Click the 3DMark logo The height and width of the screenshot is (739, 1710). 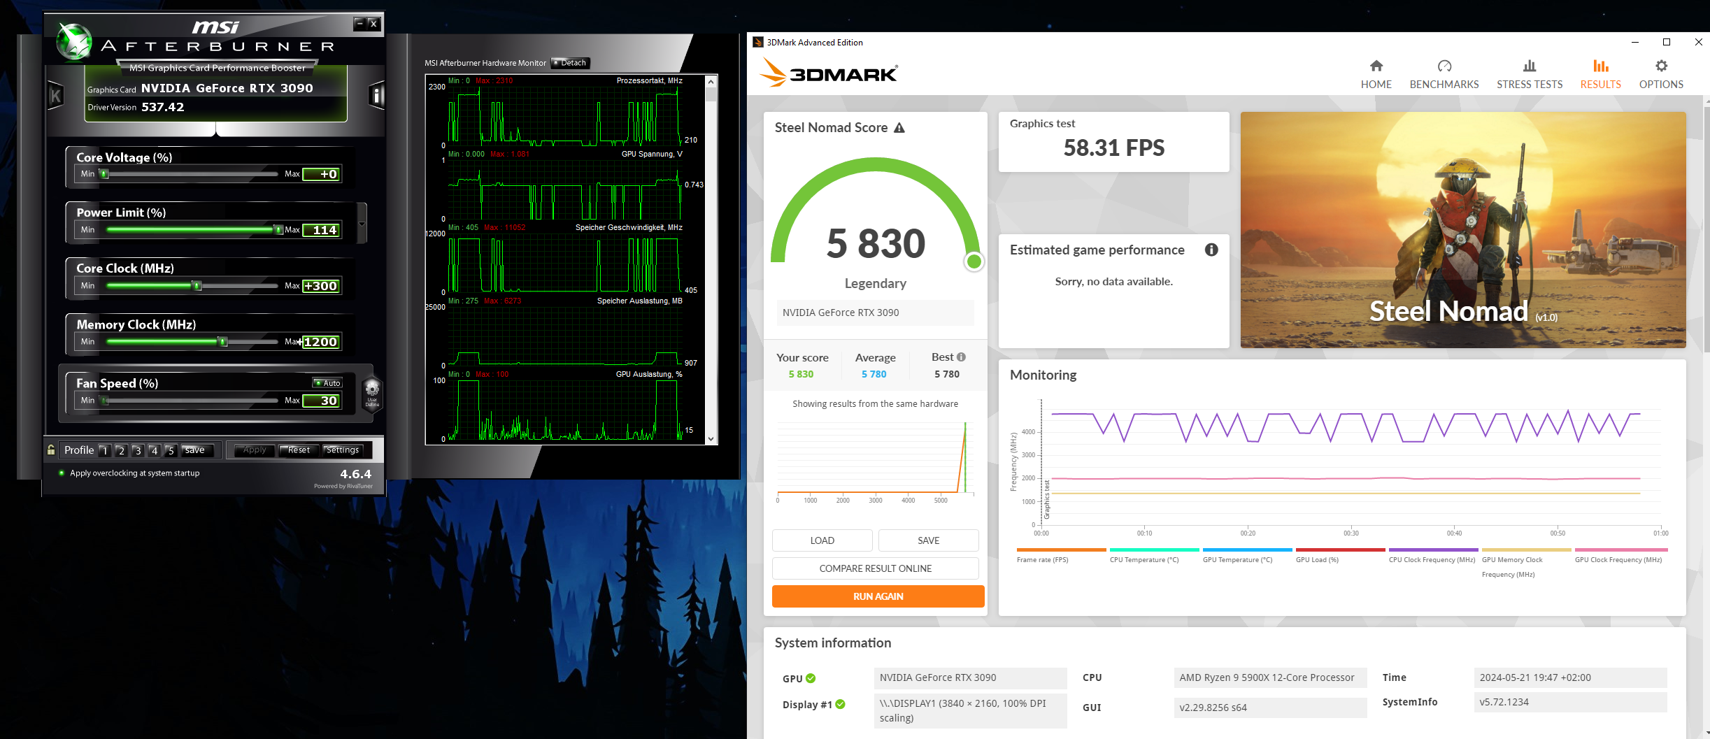[829, 73]
